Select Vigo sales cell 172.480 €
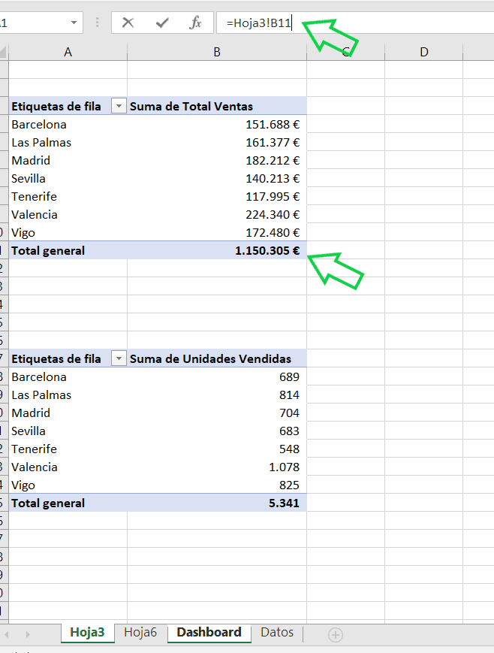Viewport: 494px width, 653px height. click(x=217, y=232)
